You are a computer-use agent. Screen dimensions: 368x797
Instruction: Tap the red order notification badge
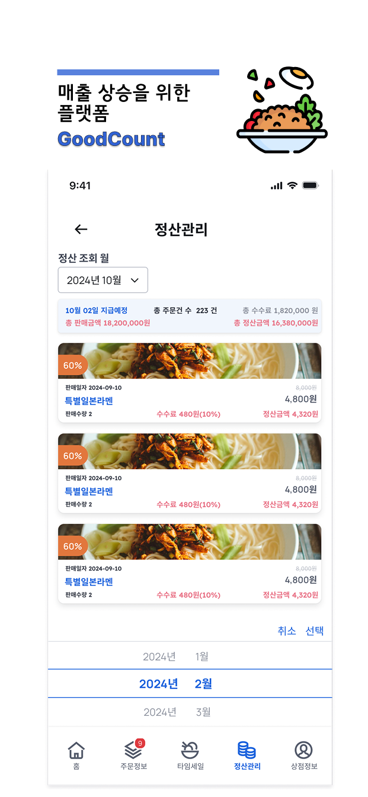pyautogui.click(x=140, y=743)
